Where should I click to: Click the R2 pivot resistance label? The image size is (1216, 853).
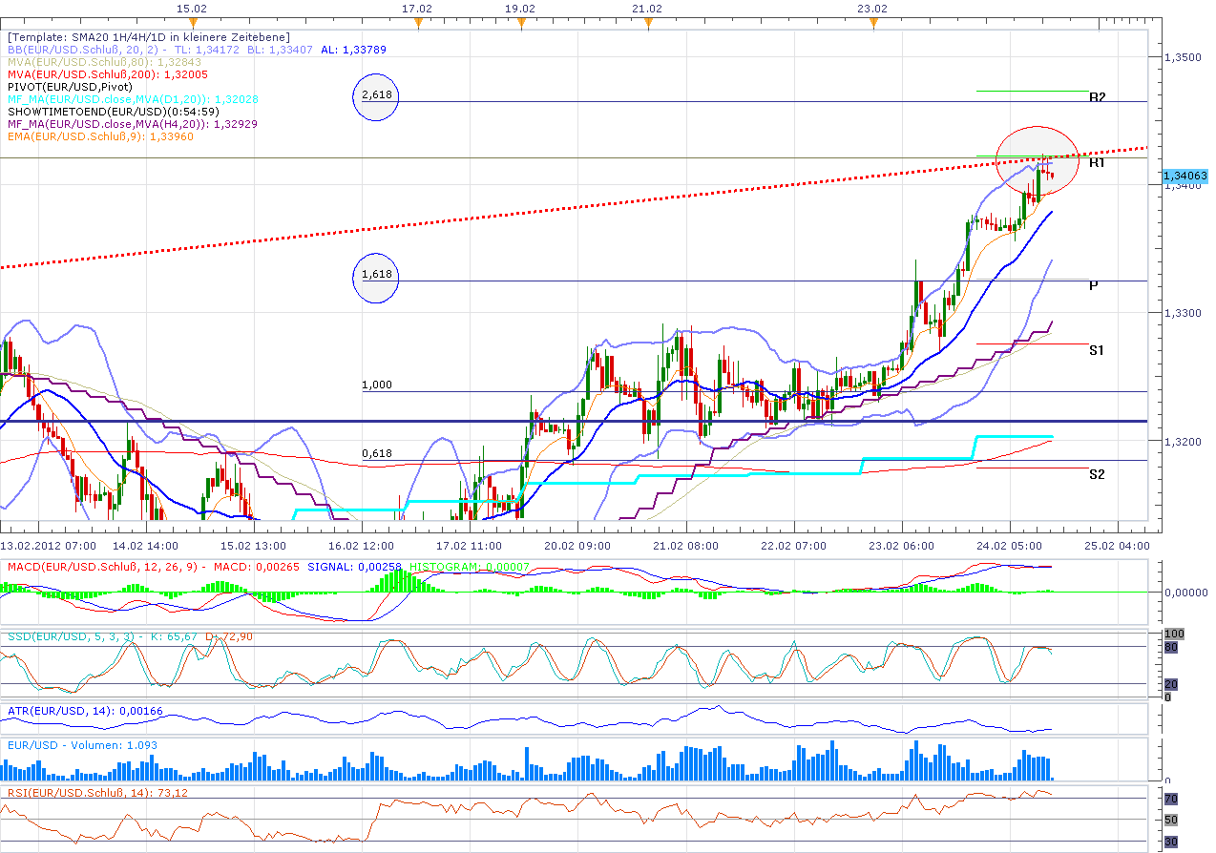(1098, 97)
